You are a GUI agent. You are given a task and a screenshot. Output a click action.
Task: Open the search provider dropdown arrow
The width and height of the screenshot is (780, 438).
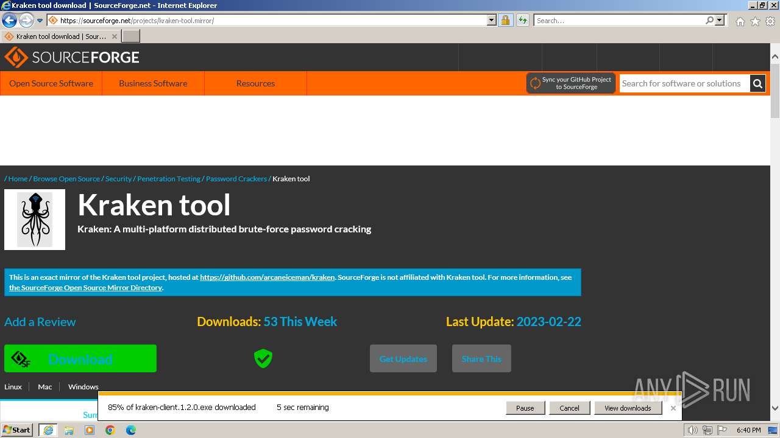[x=720, y=20]
